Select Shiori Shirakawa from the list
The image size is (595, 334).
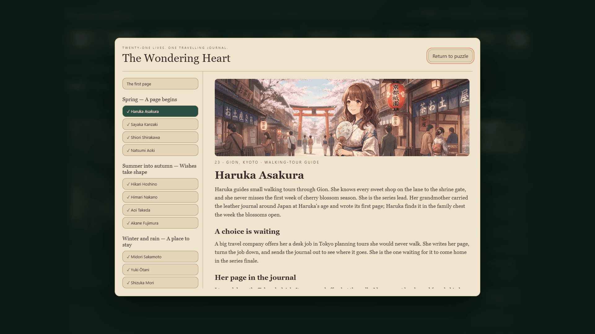[x=160, y=137]
